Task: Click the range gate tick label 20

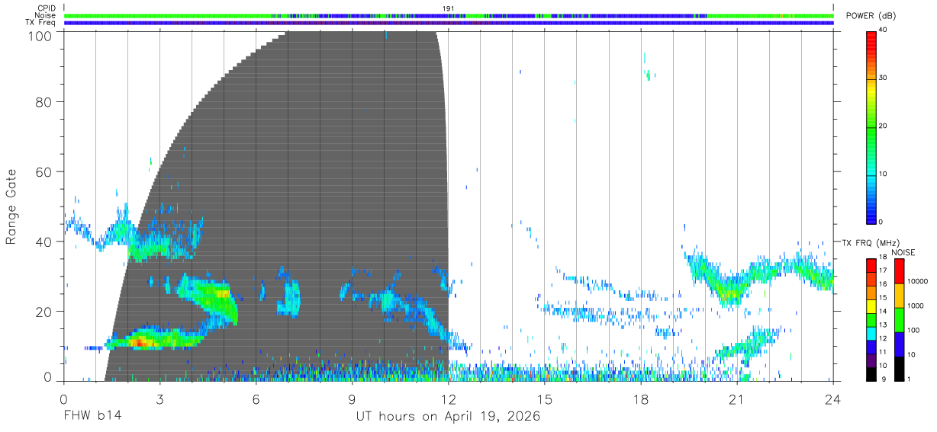Action: tap(43, 312)
